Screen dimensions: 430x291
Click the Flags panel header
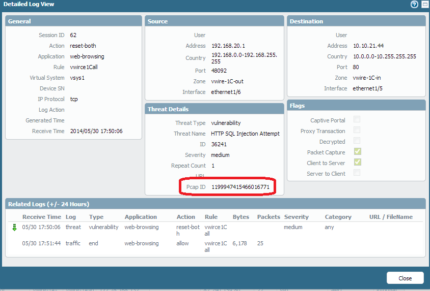pyautogui.click(x=356, y=106)
